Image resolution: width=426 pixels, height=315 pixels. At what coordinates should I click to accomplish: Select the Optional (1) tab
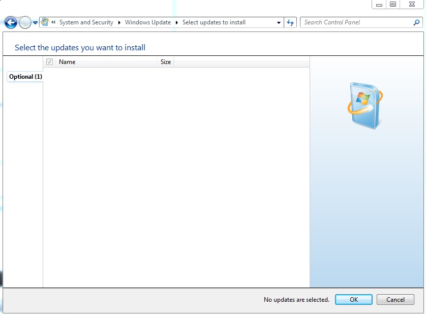click(25, 77)
